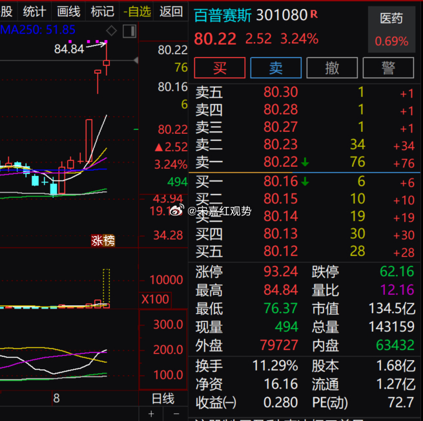Viewport: 423px width, 421px height.
Task: Click 市值 value 134.5亿
Action: [x=392, y=308]
